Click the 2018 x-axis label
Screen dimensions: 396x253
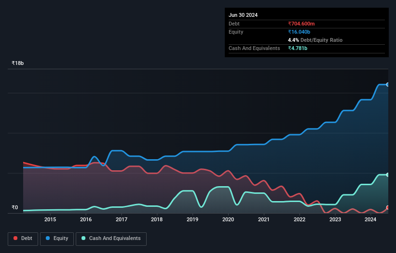[x=157, y=219]
